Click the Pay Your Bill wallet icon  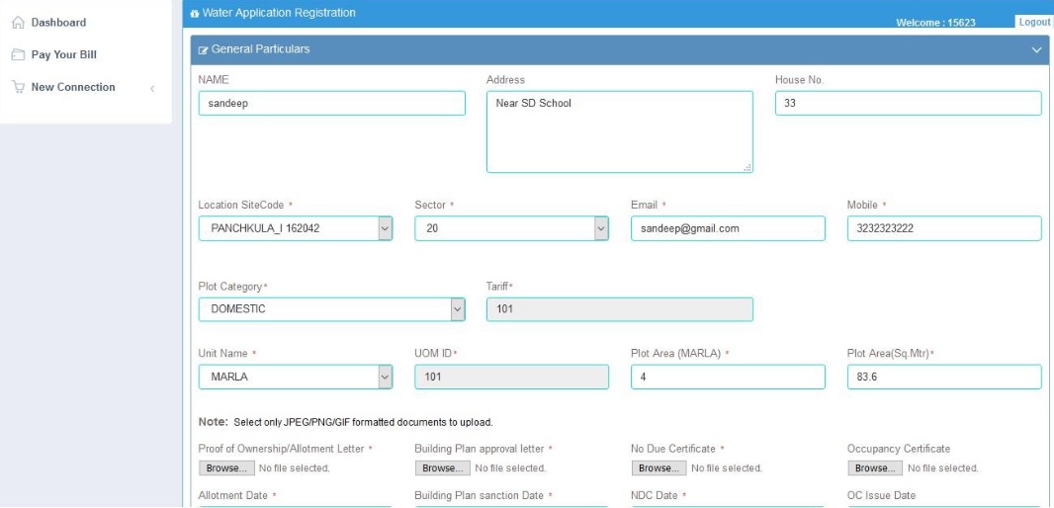click(18, 54)
